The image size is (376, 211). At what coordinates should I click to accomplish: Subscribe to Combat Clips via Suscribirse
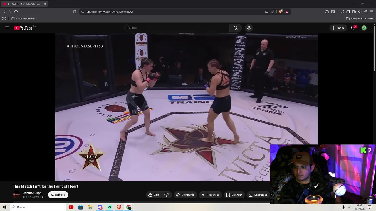(58, 195)
